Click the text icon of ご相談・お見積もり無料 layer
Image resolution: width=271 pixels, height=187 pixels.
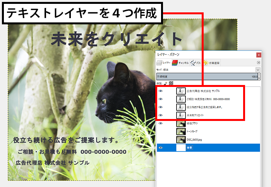point(181,99)
